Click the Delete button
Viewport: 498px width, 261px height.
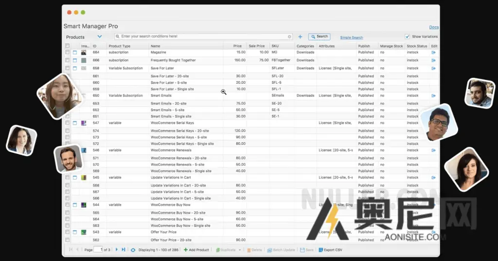pos(254,250)
